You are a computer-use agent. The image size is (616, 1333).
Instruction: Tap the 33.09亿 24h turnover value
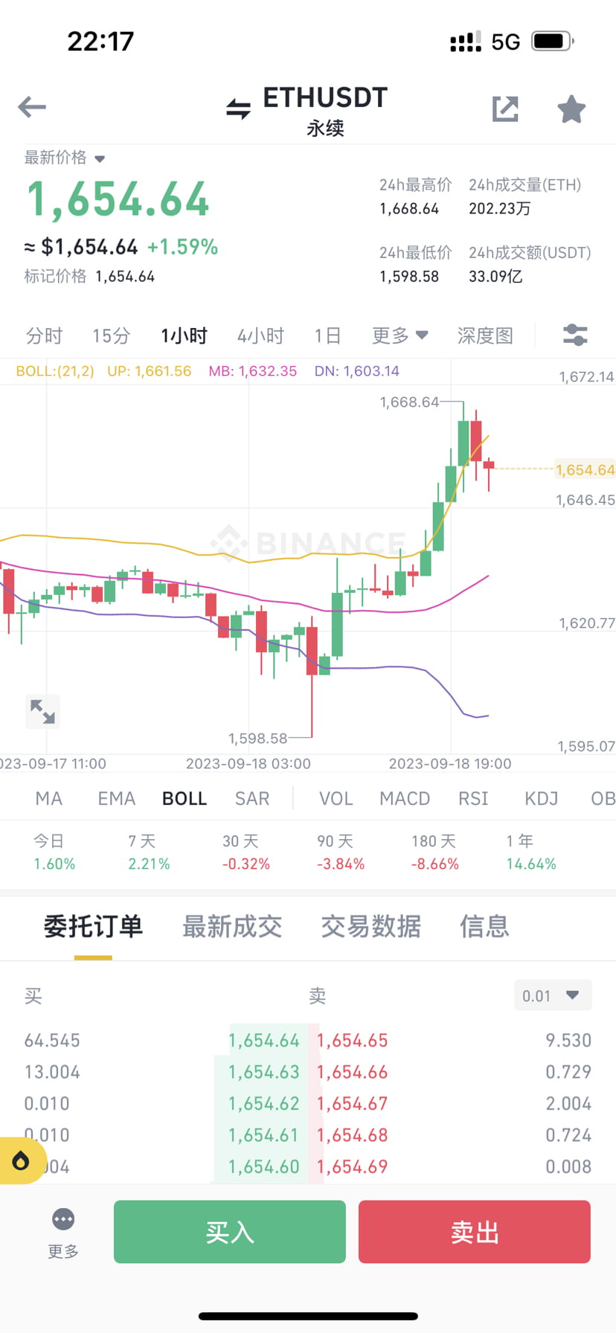pyautogui.click(x=495, y=277)
